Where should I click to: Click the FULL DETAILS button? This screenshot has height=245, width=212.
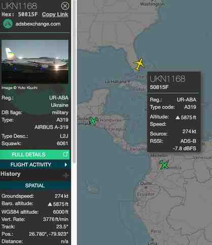pos(35,154)
